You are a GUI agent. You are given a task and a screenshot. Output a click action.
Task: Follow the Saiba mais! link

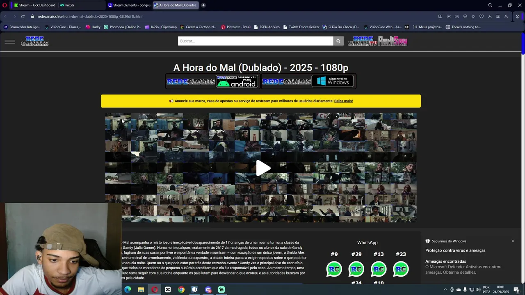tap(343, 101)
